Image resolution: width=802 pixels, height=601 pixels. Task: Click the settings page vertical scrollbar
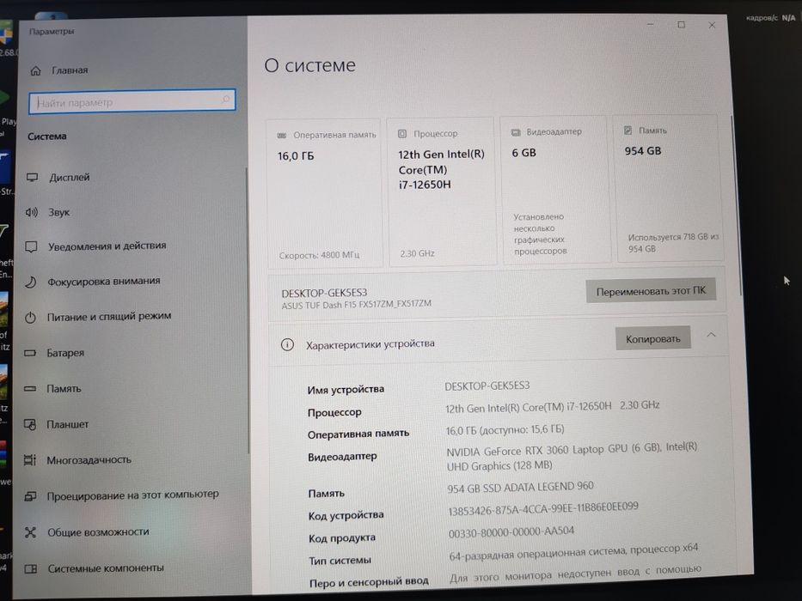740,204
